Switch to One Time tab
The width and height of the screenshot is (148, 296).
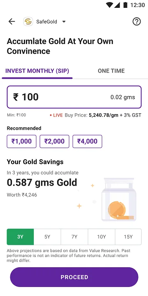[111, 71]
